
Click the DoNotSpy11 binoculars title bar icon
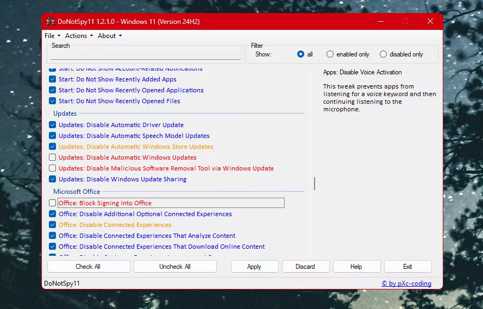(51, 22)
